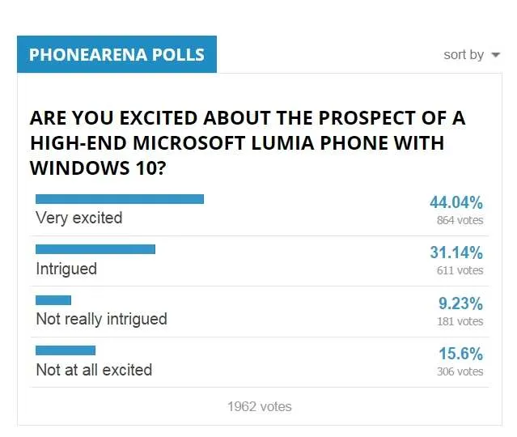Click the poll question heading text
The height and width of the screenshot is (437, 517).
pos(248,142)
